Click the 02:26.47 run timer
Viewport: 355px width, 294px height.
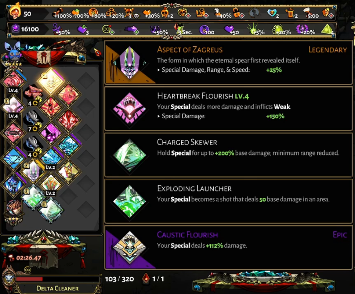coord(29,258)
